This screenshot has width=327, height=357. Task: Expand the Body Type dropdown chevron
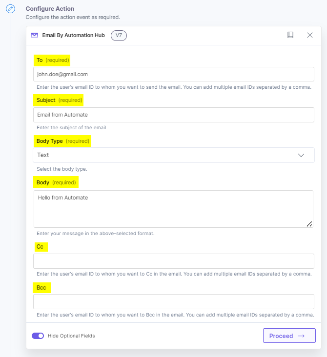pos(301,155)
